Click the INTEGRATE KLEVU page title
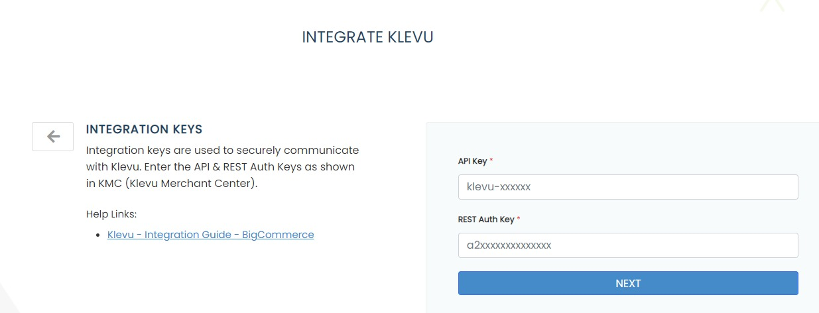The height and width of the screenshot is (313, 819). [367, 37]
